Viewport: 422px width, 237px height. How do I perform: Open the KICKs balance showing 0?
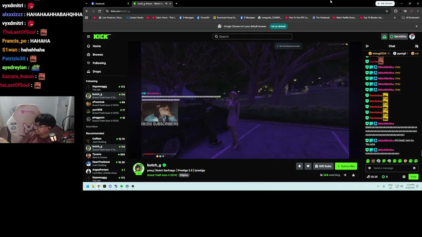[384, 177]
